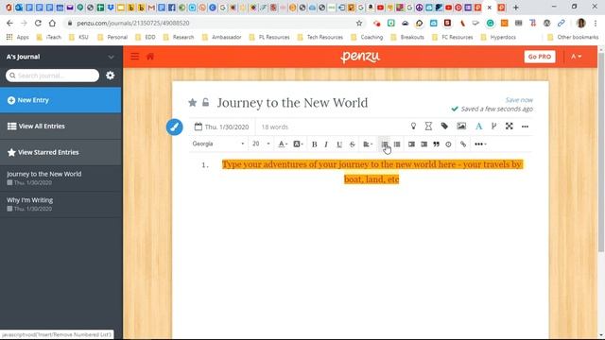Open the Apps bookmarks shortcut

(18, 38)
